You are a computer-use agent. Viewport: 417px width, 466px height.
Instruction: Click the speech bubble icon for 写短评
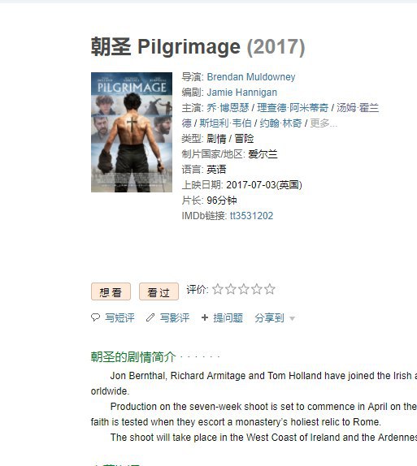click(95, 317)
